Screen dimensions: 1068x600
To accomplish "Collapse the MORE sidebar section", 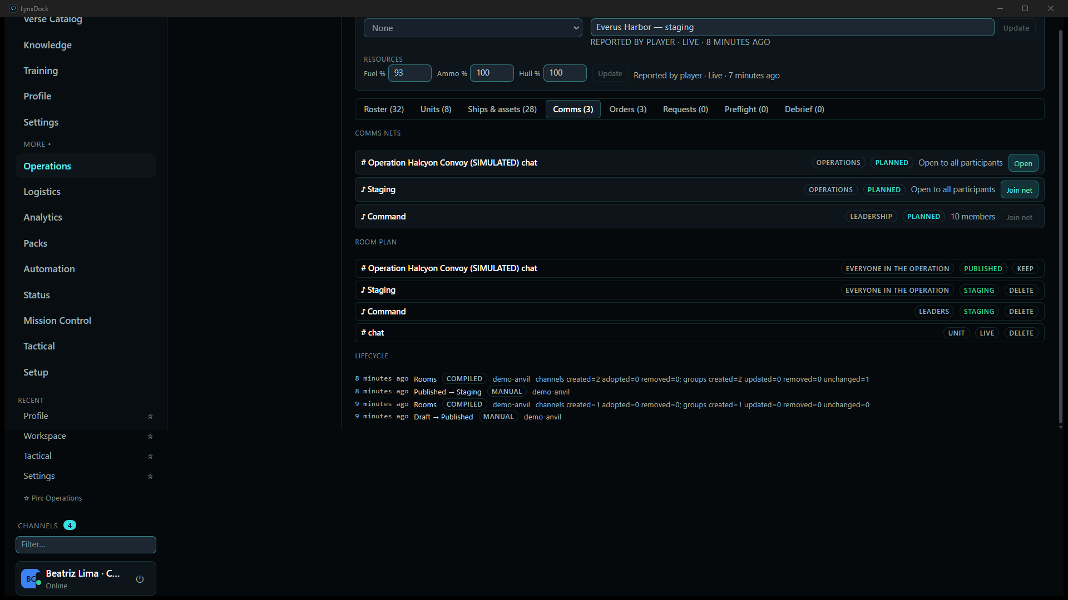I will point(37,144).
